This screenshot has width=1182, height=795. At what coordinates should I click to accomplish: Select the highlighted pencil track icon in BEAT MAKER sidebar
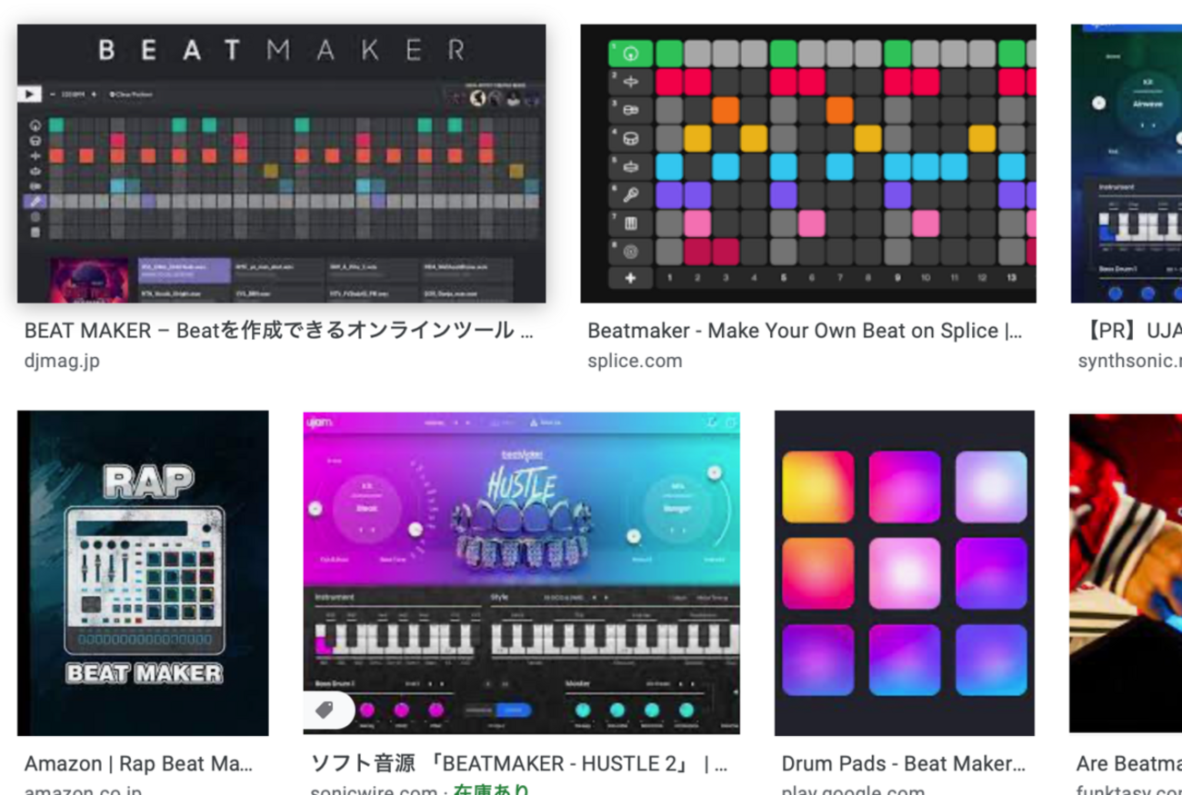point(35,200)
